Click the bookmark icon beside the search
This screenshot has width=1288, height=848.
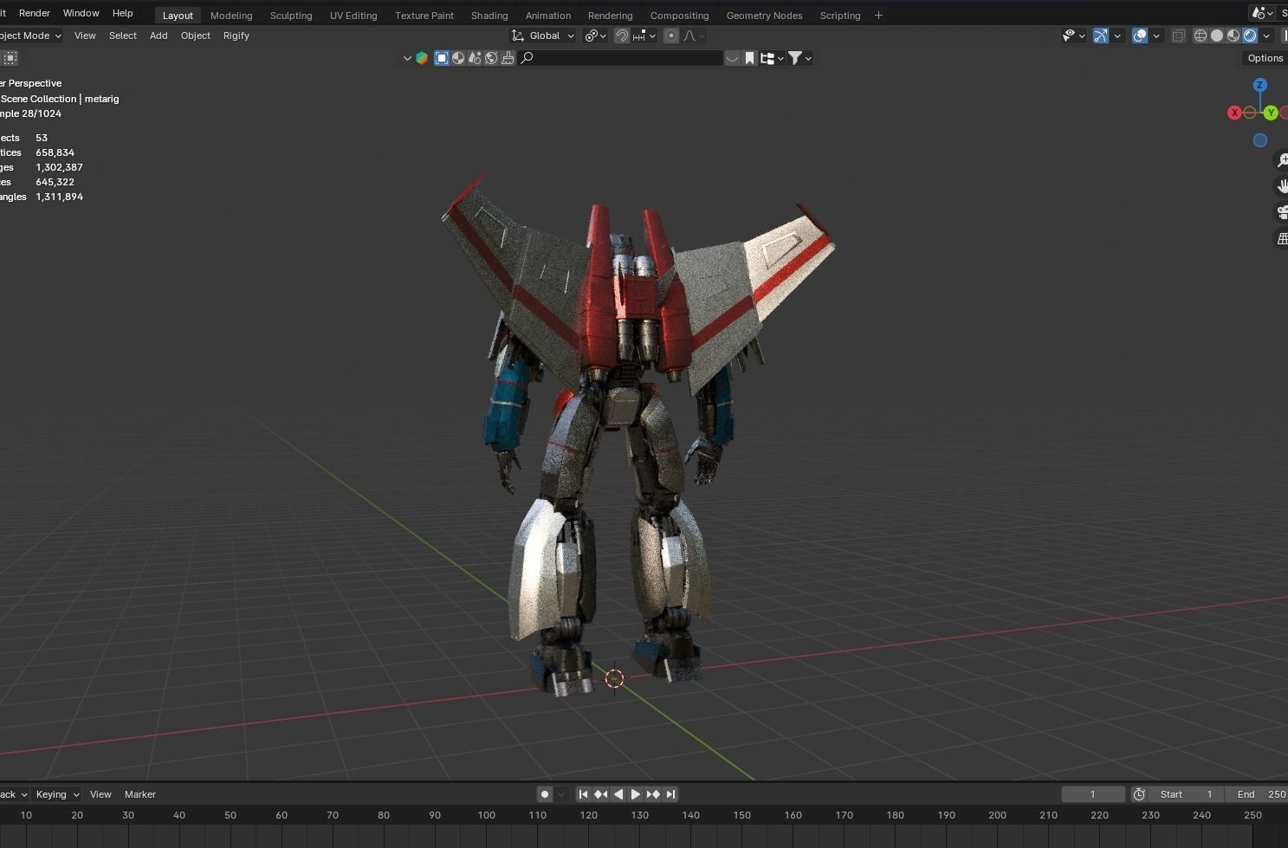pos(750,58)
